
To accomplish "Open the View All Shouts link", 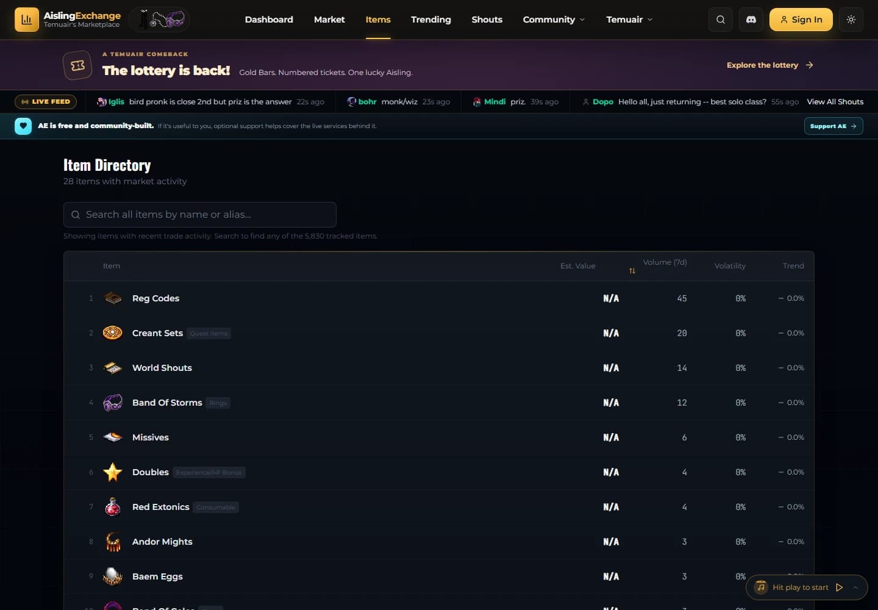I will [x=835, y=102].
